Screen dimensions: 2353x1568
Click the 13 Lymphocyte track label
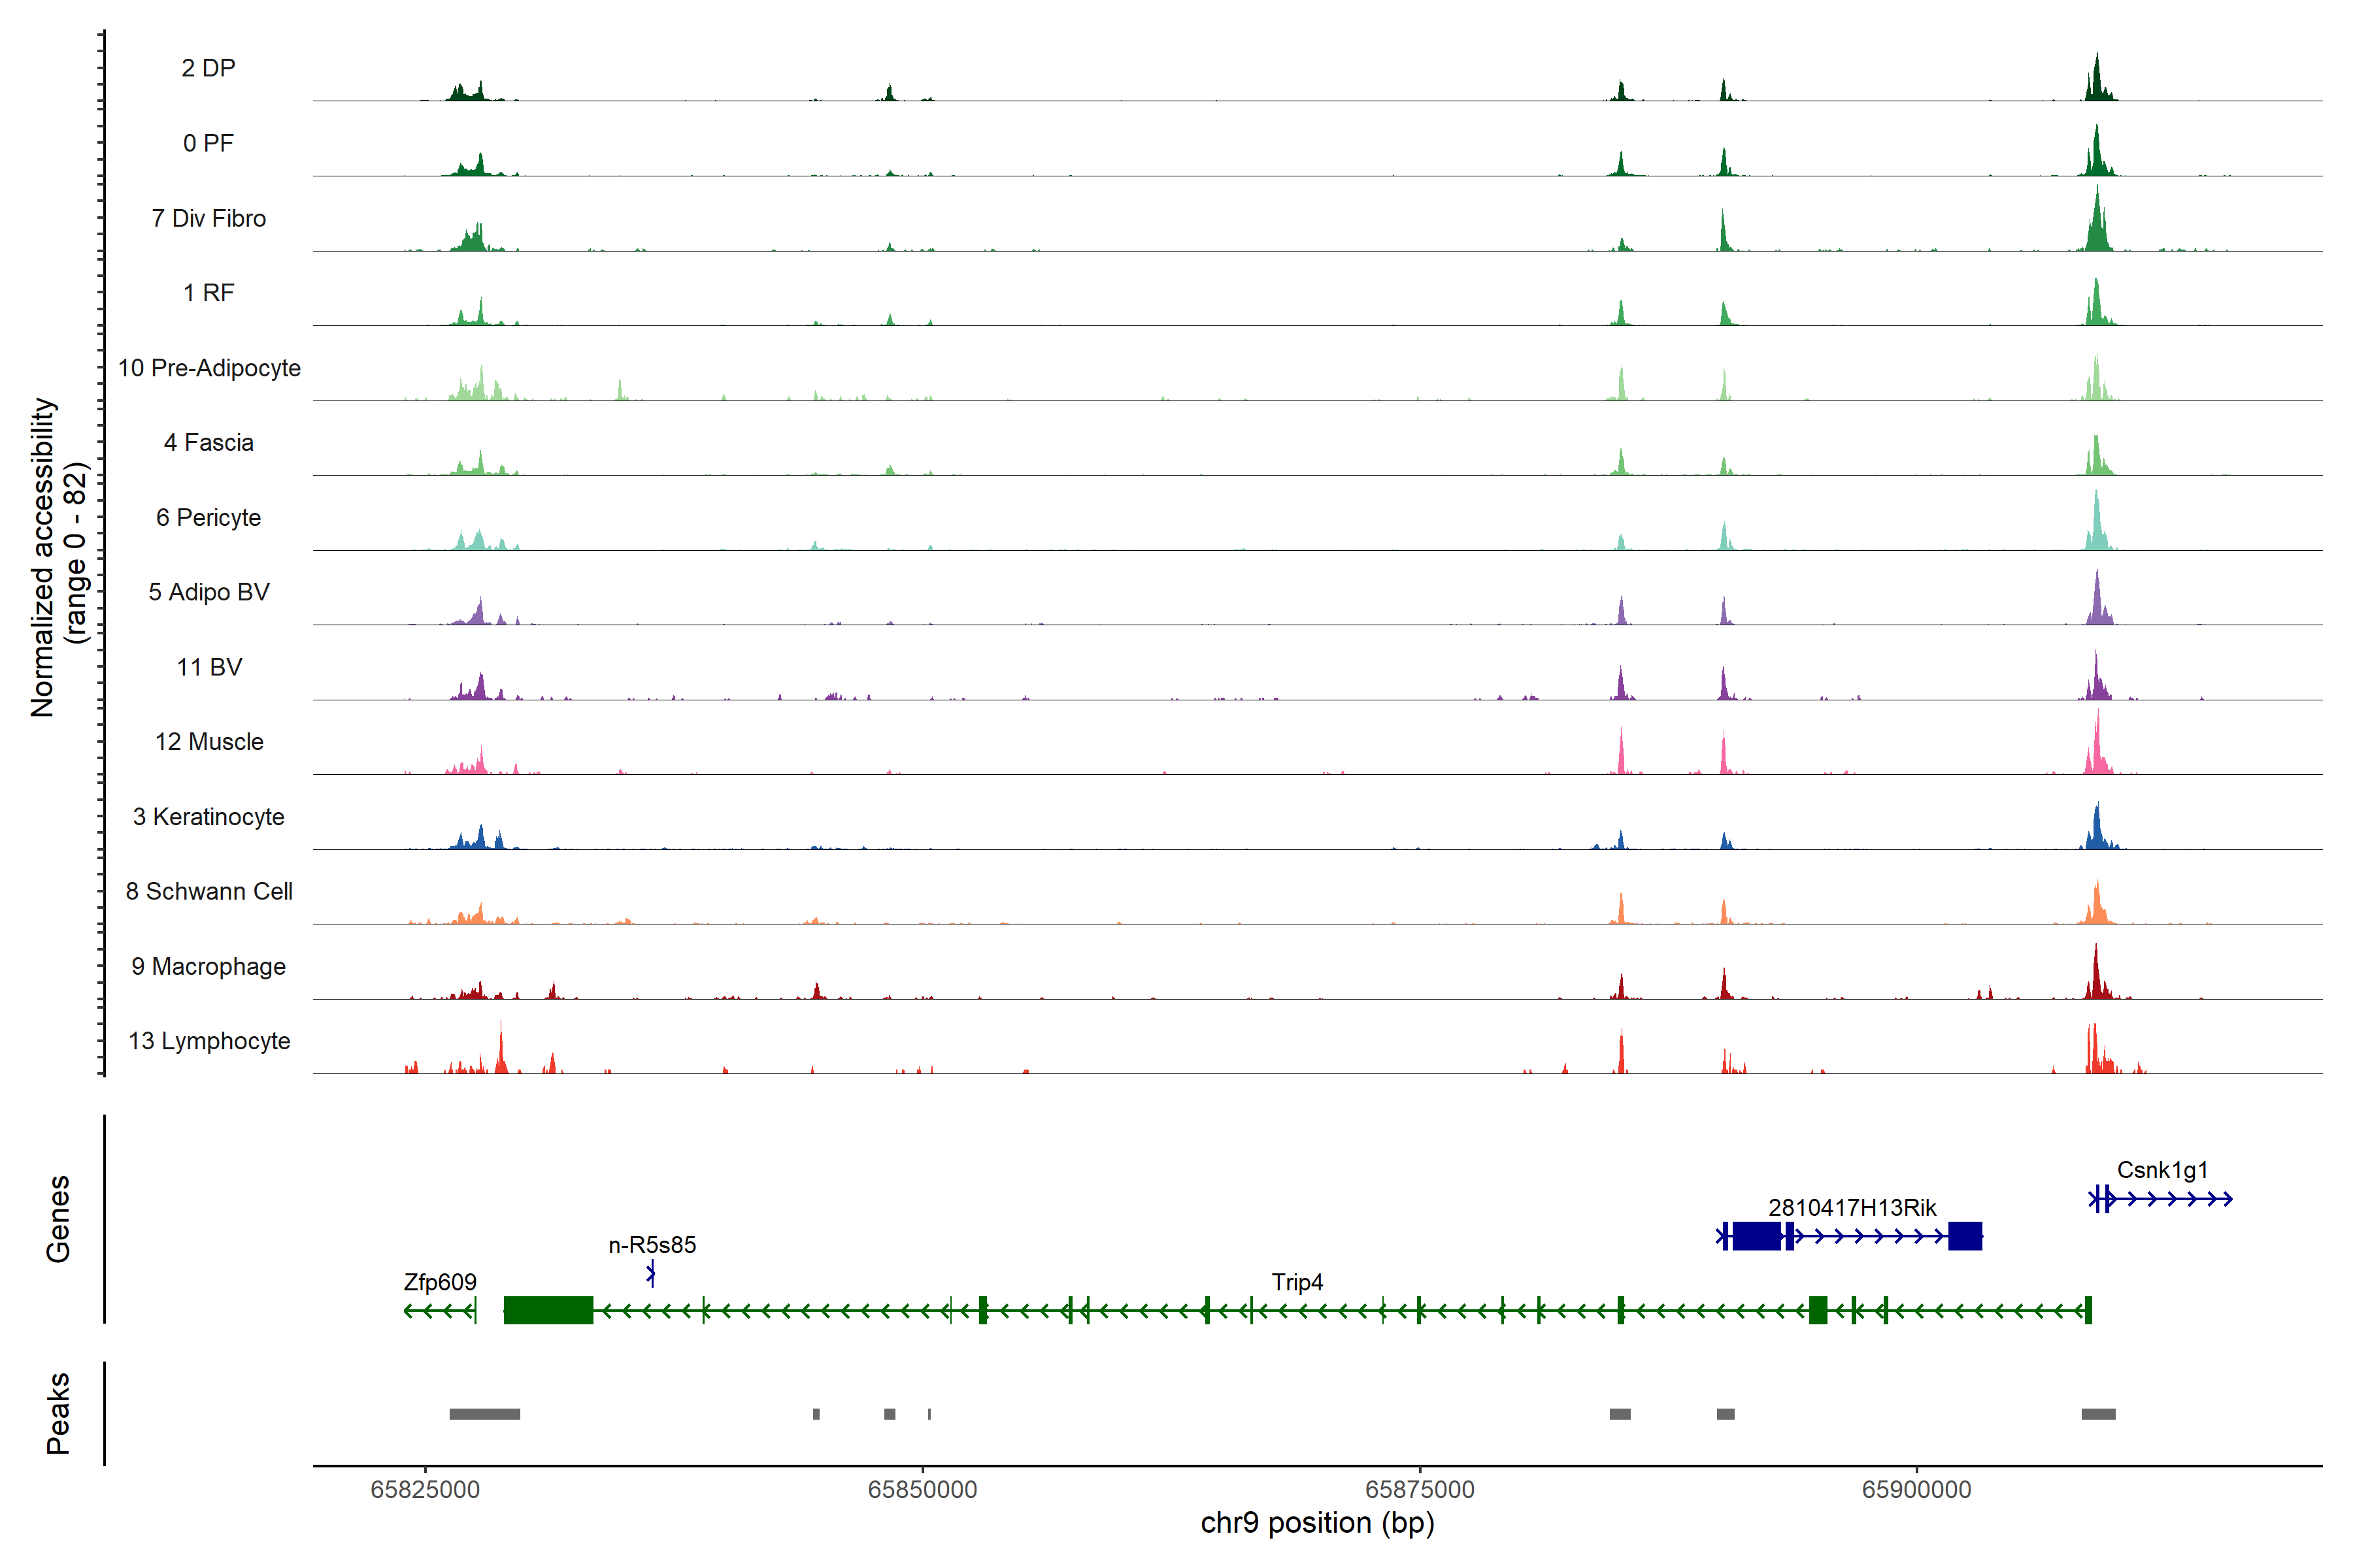(209, 1041)
